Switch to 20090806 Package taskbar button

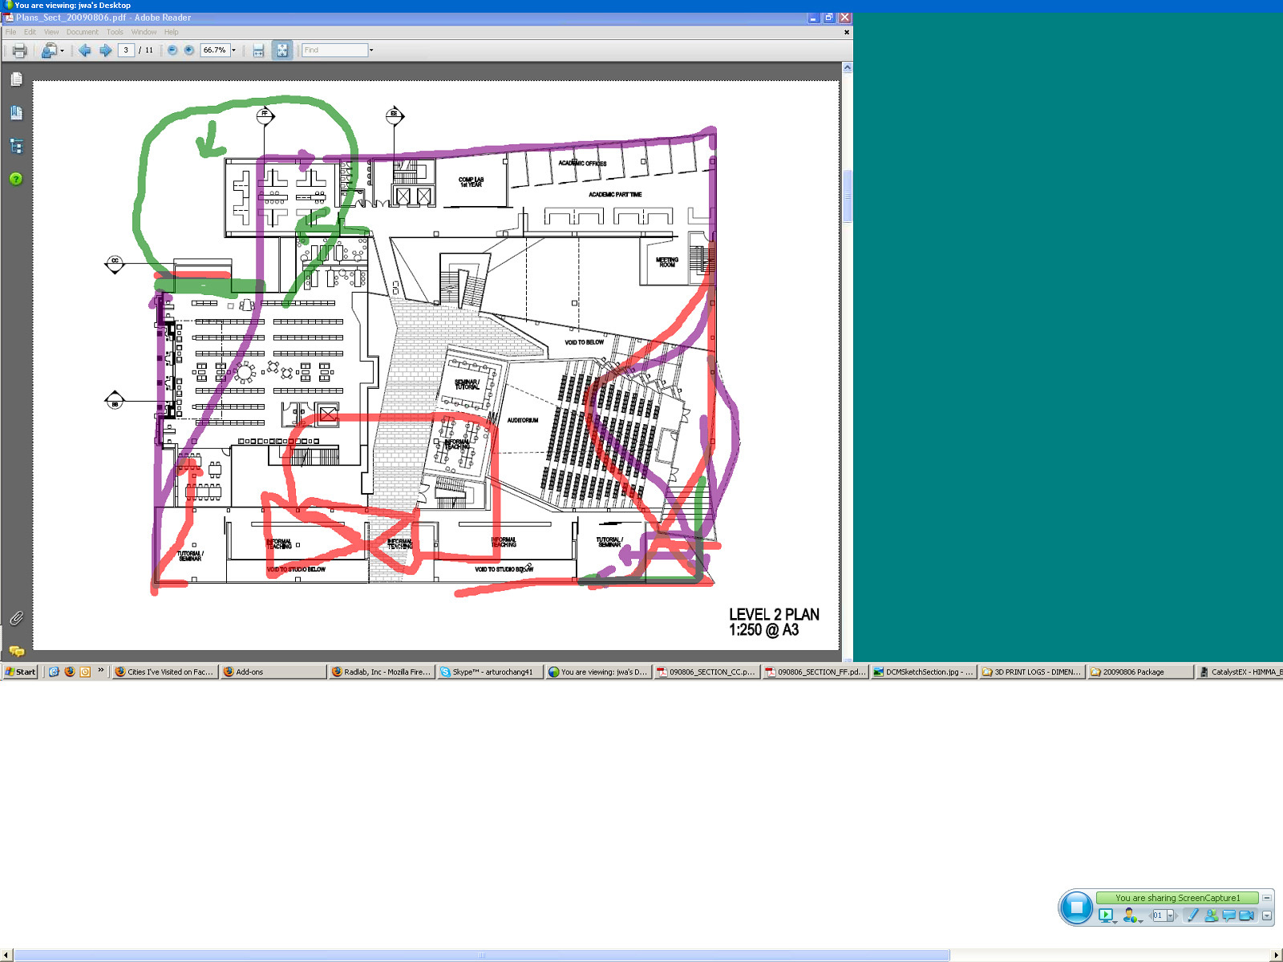coord(1139,672)
